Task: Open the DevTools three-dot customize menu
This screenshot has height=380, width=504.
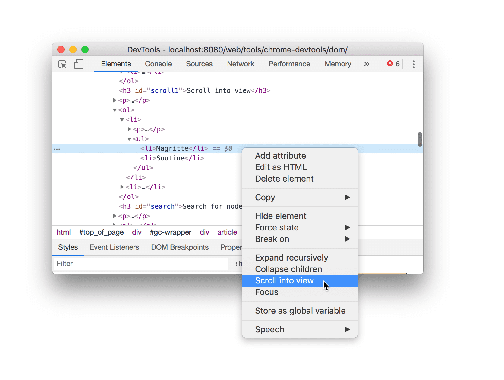Action: click(x=414, y=64)
